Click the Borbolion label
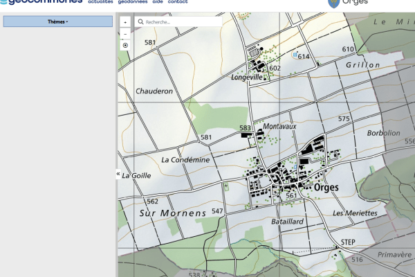 (383, 133)
